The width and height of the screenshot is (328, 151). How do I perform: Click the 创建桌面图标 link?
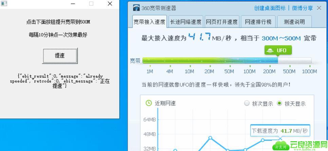[270, 8]
